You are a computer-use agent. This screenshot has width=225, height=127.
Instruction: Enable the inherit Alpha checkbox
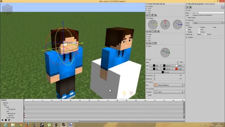tap(187, 30)
